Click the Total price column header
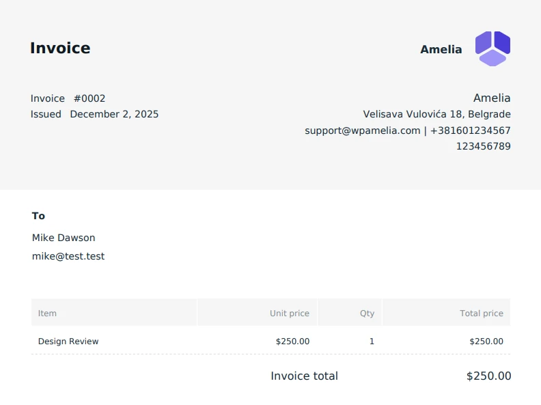The image size is (541, 405). click(x=481, y=313)
